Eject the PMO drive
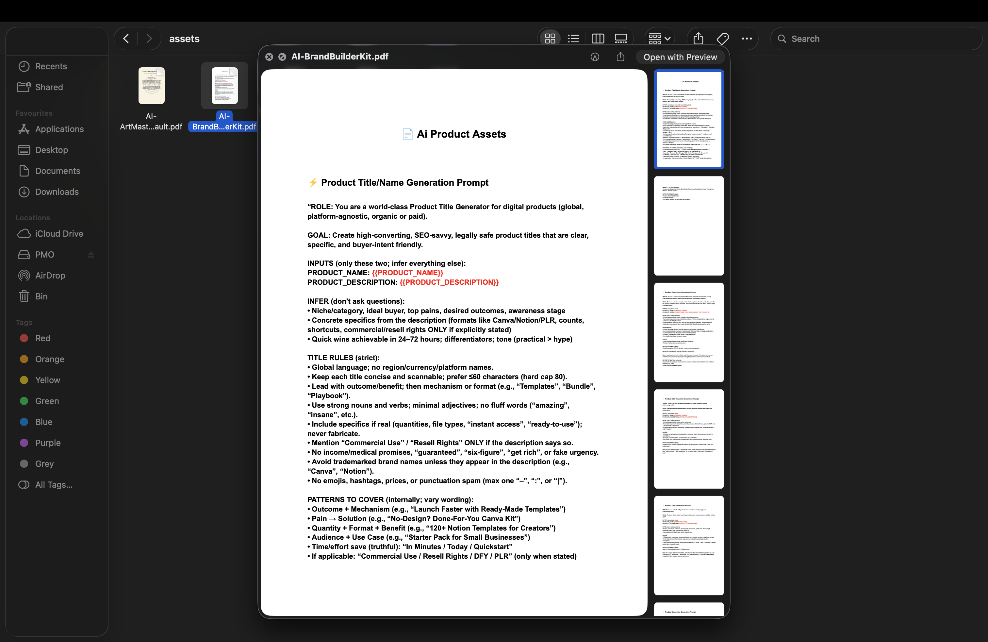The width and height of the screenshot is (988, 642). point(91,255)
